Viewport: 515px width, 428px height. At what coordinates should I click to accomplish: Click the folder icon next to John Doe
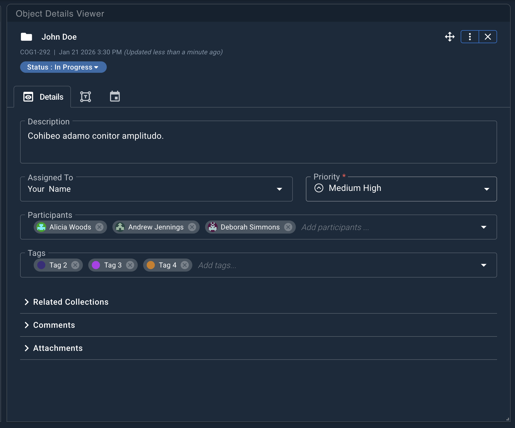coord(26,36)
